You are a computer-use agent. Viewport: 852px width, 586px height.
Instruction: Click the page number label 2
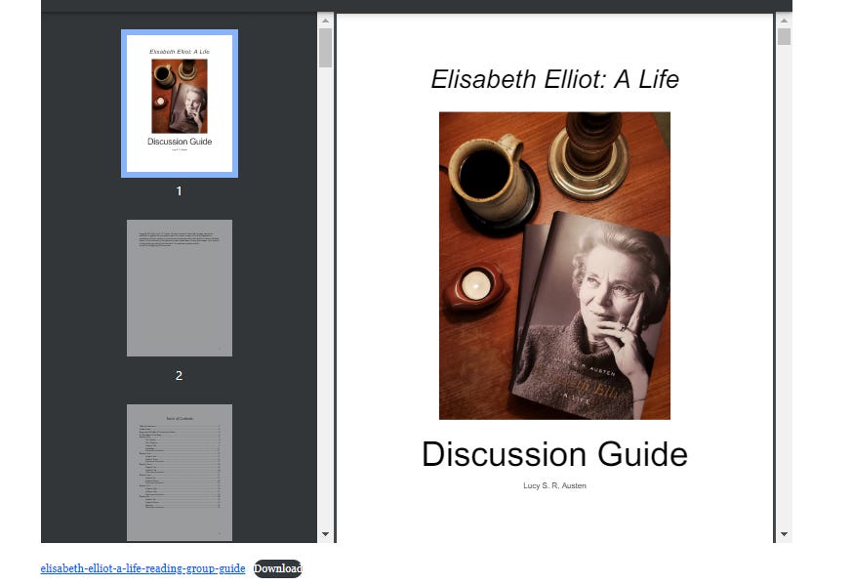(178, 375)
